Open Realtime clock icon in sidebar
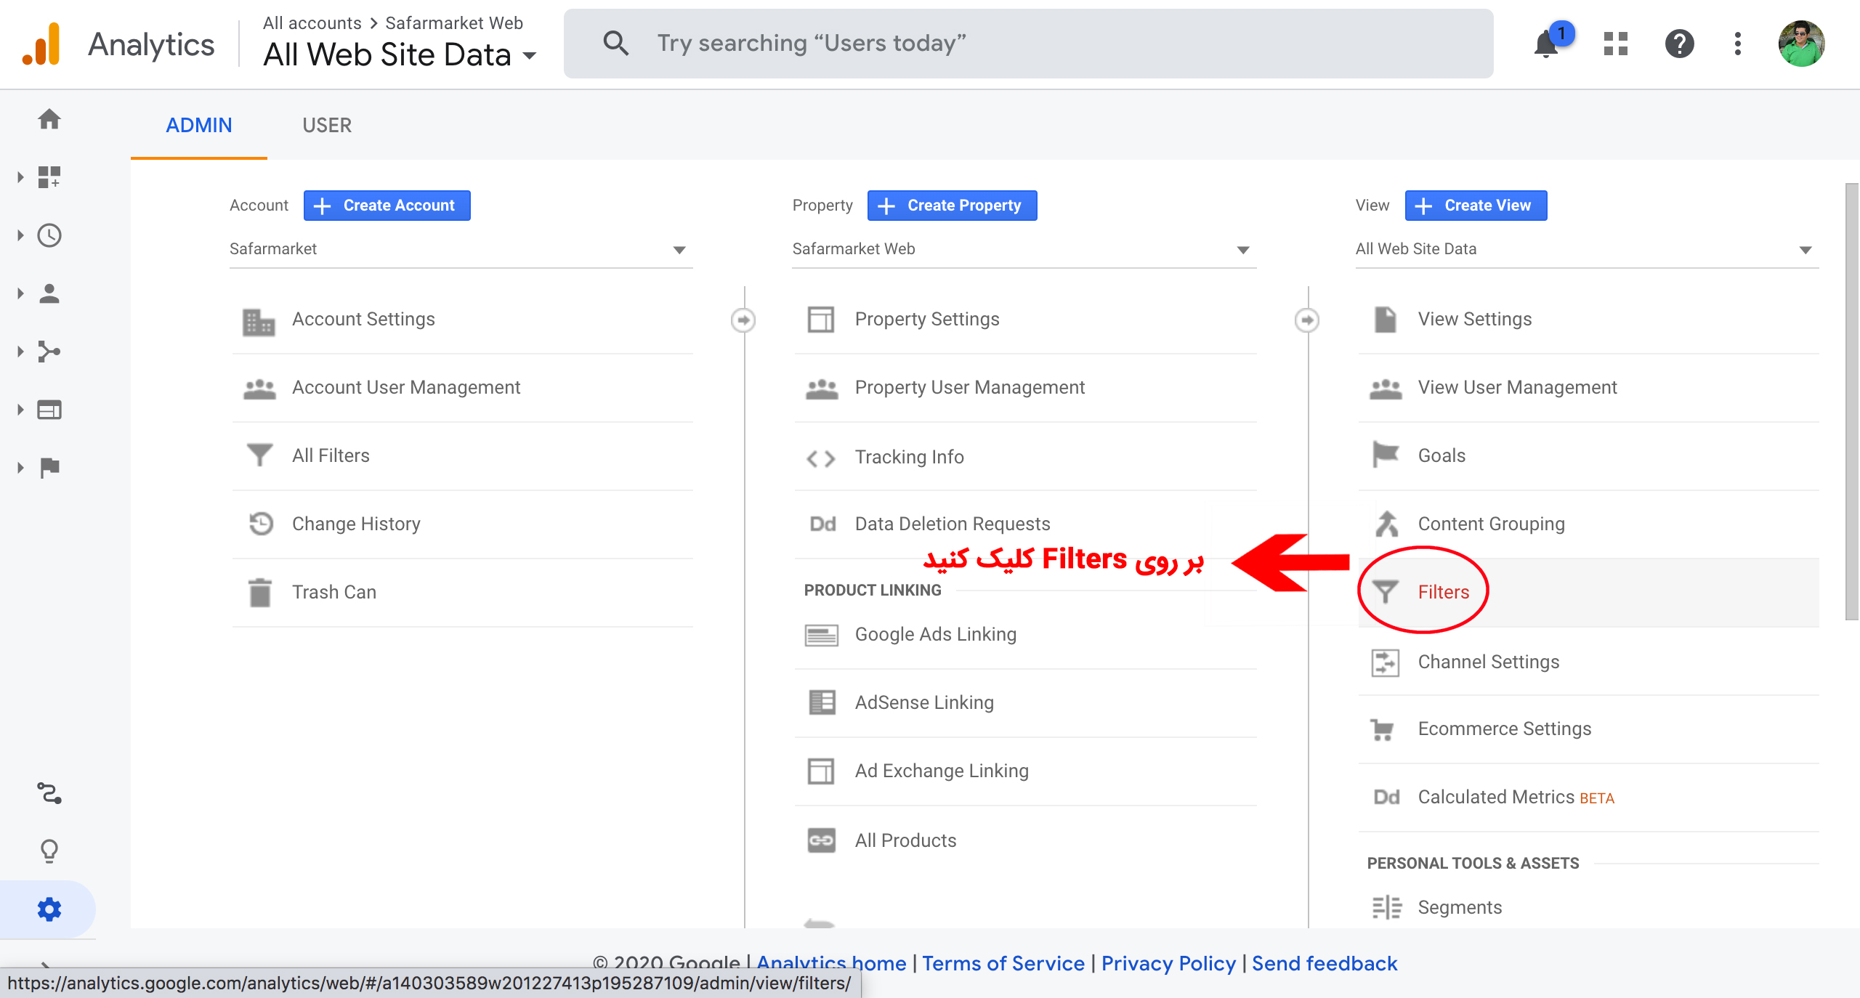Screen dimensions: 1860x998 click(49, 235)
